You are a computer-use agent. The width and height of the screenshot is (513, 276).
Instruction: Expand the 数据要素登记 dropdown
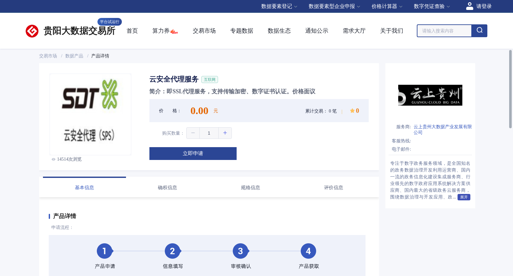[279, 6]
